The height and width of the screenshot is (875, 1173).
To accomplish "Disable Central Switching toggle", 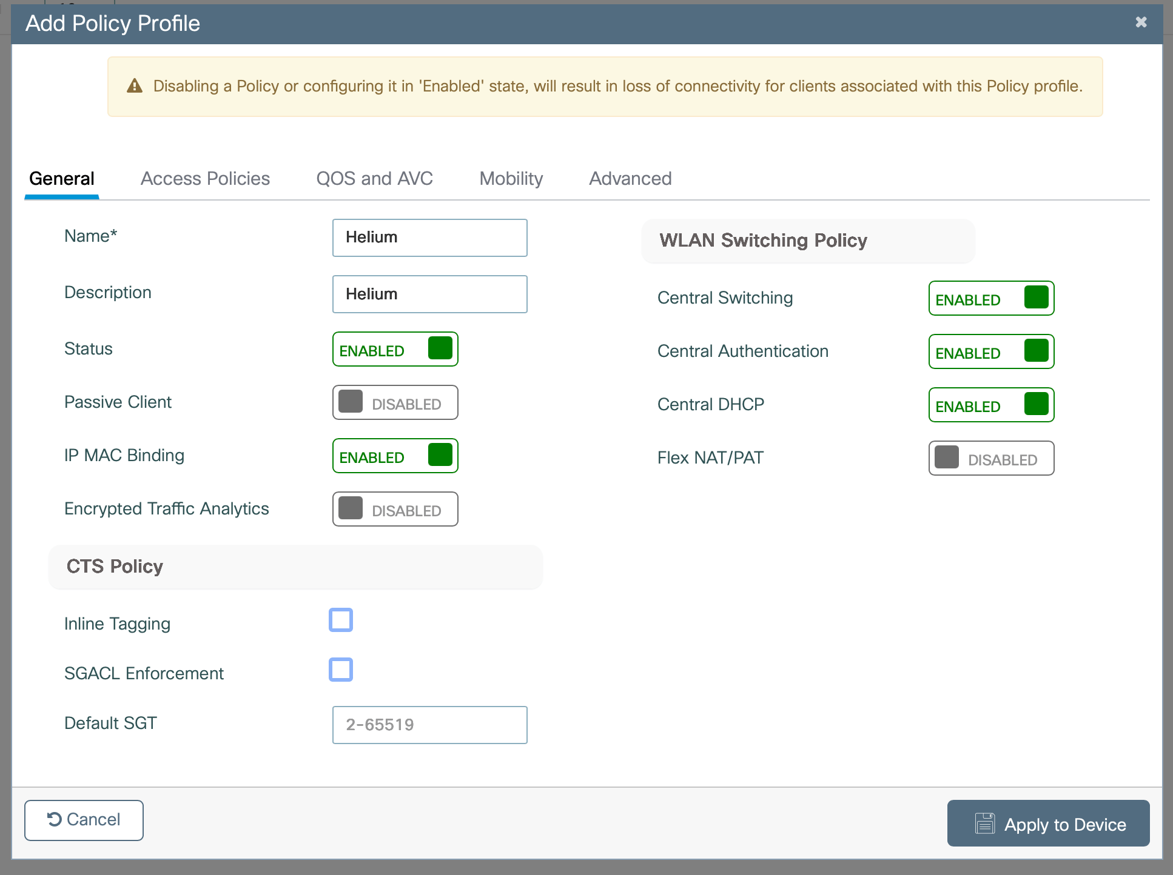I will click(x=991, y=299).
